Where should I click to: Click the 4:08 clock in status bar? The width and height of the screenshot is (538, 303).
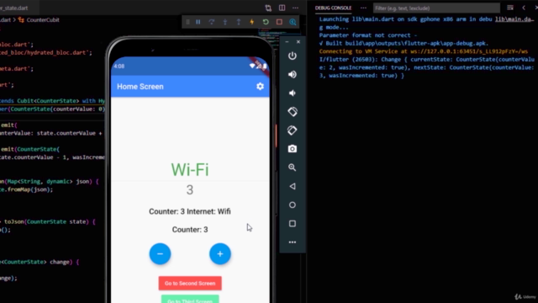pos(119,66)
